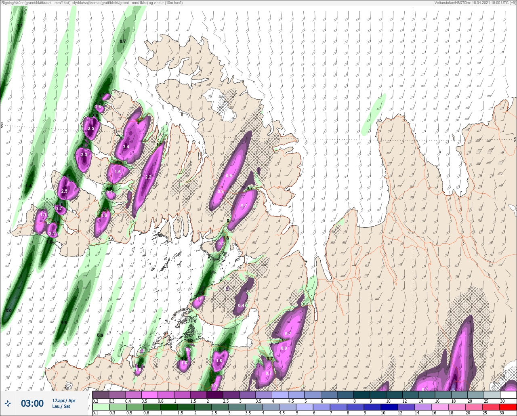Click the 2.2 snowfall value on the map

click(148, 177)
